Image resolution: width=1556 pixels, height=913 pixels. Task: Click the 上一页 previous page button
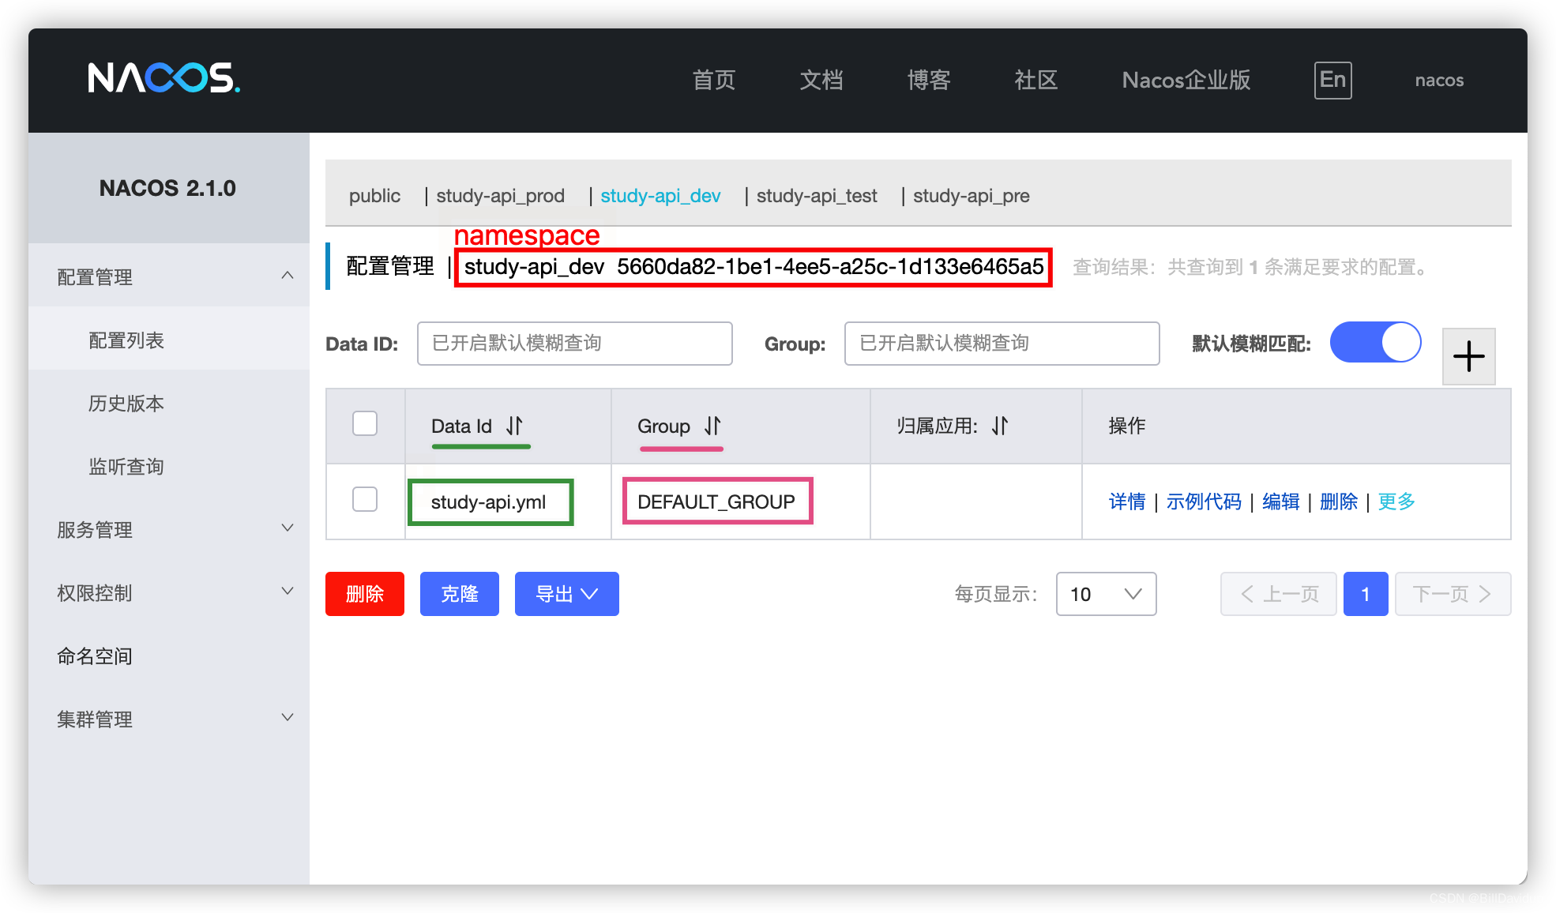point(1279,594)
